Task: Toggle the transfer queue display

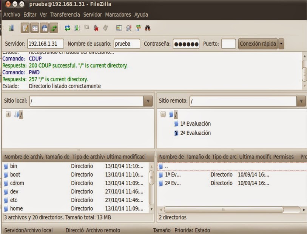Action: tap(54, 28)
